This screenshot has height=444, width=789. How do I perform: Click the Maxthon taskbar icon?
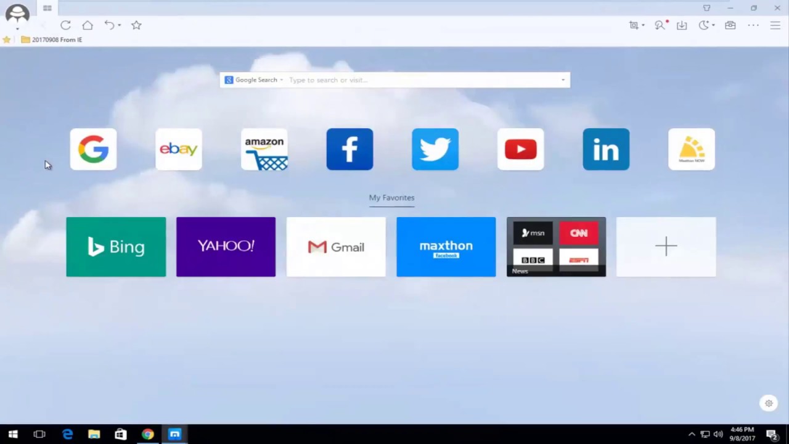point(174,434)
